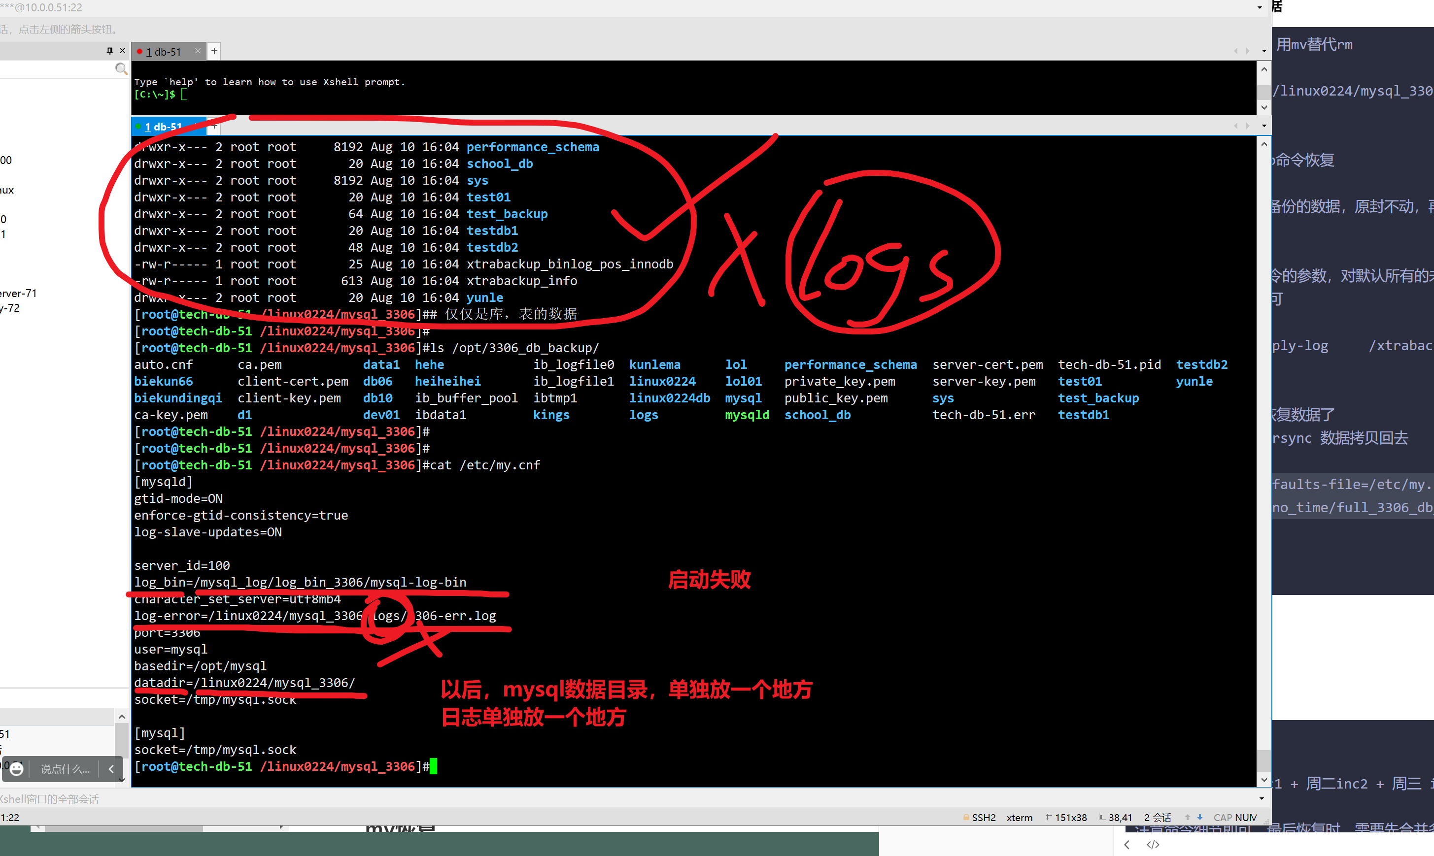1434x856 pixels.
Task: Click the session manager search magnifier
Action: [x=121, y=69]
